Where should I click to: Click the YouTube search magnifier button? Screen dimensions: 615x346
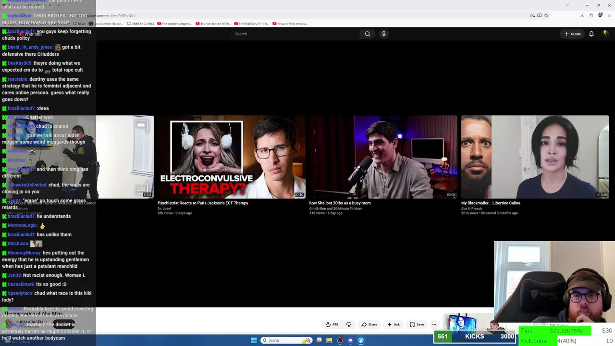tap(368, 34)
